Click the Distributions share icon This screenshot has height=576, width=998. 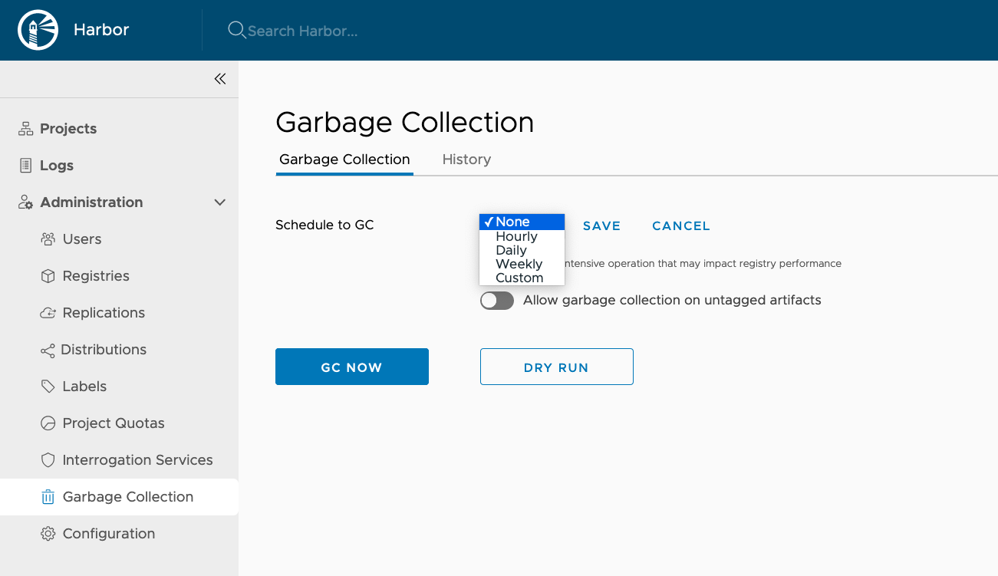pyautogui.click(x=48, y=351)
